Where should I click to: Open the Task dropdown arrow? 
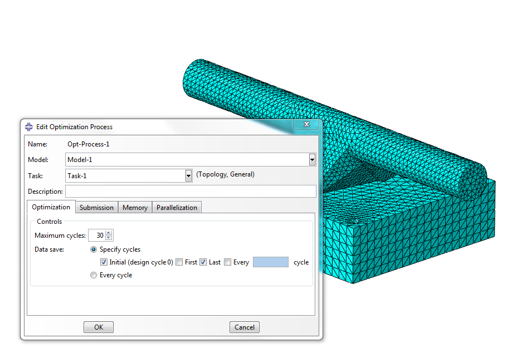click(188, 175)
